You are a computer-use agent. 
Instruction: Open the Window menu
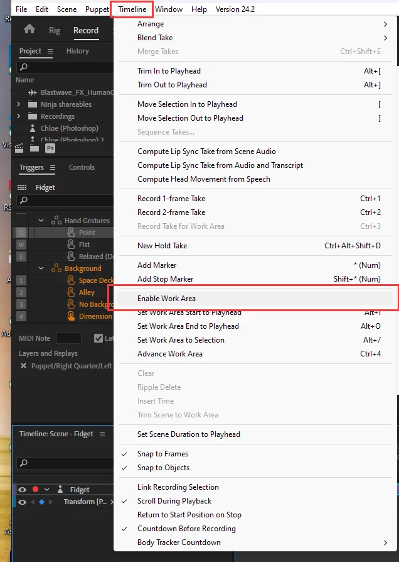point(169,9)
